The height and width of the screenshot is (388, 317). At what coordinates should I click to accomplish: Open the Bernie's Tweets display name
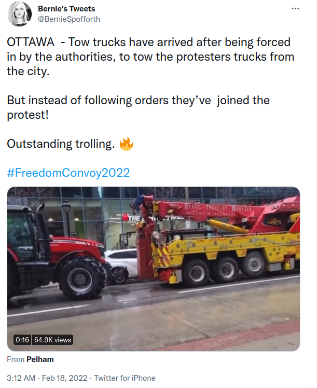point(66,9)
